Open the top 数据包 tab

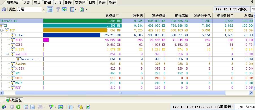click(x=80, y=3)
